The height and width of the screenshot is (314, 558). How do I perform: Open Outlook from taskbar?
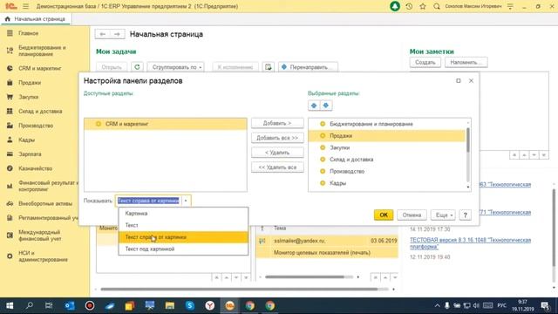click(70, 305)
